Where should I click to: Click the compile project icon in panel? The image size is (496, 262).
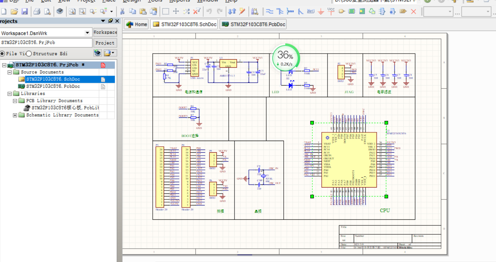97,53
